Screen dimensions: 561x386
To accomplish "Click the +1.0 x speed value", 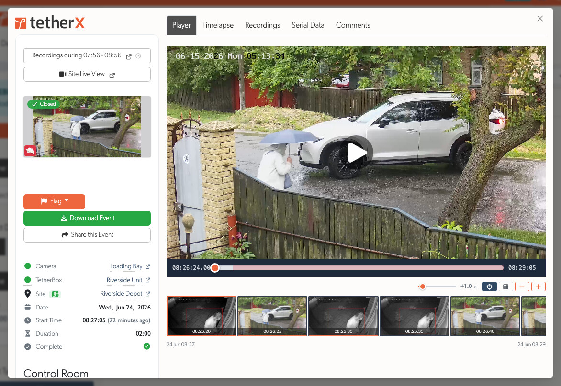I will click(x=468, y=287).
